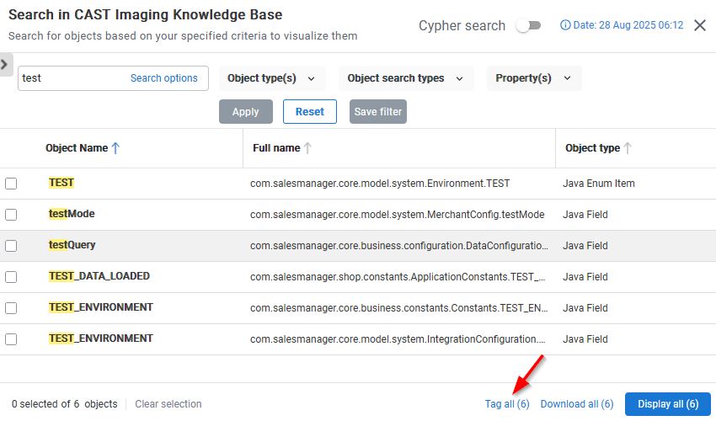Open the Object type(s) dropdown
Image resolution: width=716 pixels, height=421 pixels.
(270, 78)
